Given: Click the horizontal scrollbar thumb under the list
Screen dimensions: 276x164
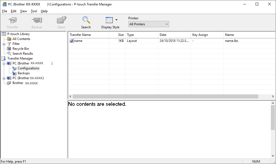Looking at the screenshot, I should (x=165, y=96).
